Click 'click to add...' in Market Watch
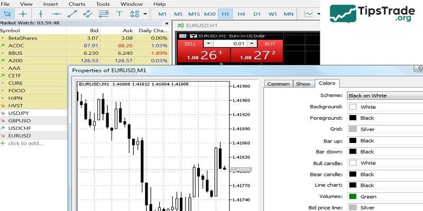This screenshot has height=211, width=423. point(24,143)
